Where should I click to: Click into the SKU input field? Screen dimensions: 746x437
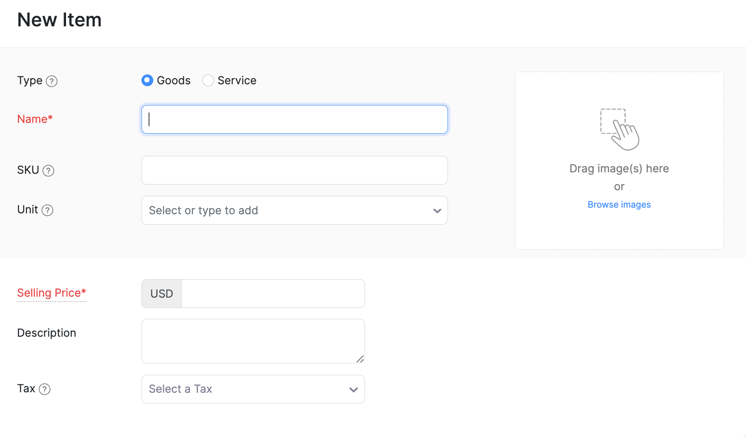(295, 170)
